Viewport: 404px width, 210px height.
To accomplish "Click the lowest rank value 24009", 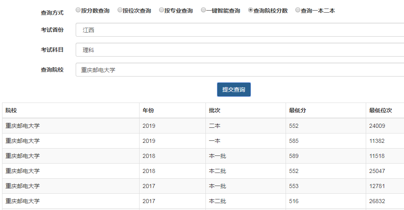I will [377, 126].
